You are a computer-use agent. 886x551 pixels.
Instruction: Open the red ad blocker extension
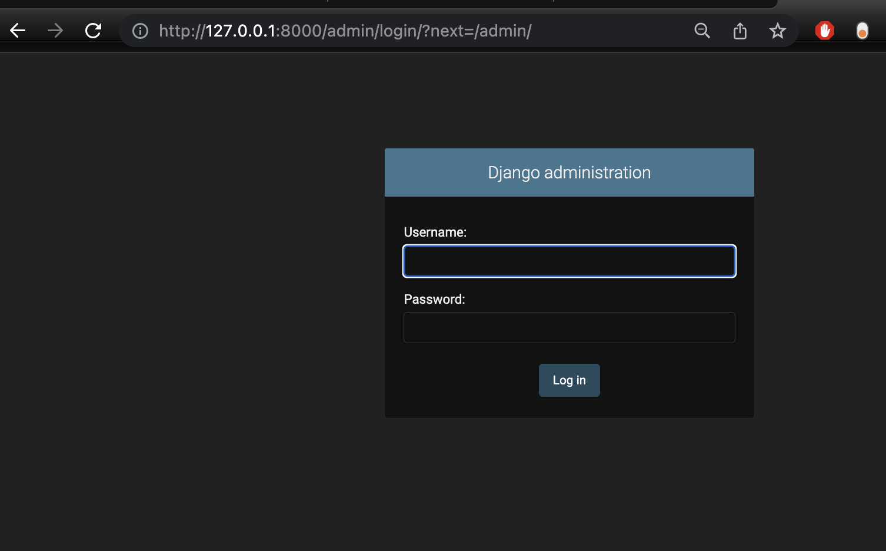[825, 31]
